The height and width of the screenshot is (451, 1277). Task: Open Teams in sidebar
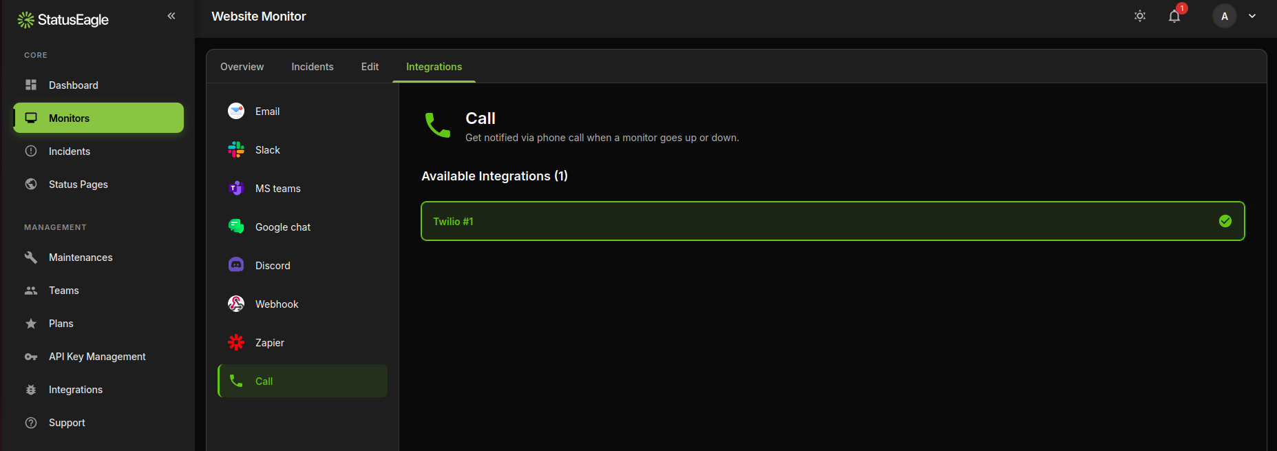(x=98, y=290)
